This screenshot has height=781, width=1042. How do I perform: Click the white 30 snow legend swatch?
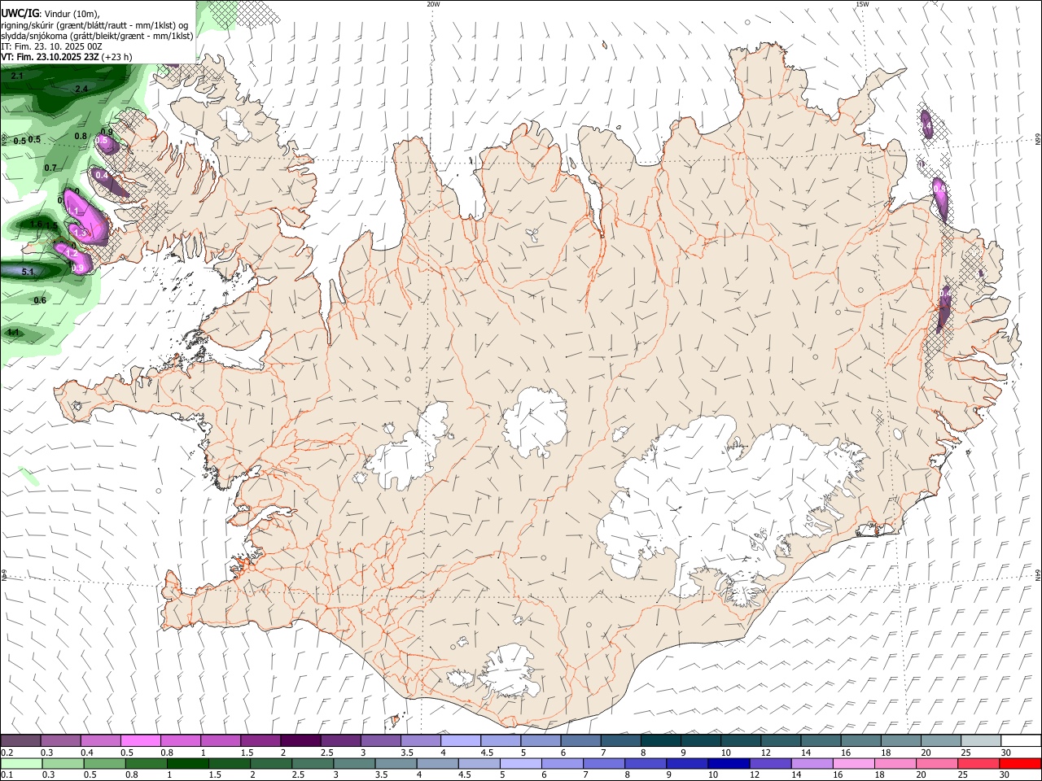point(1021,740)
